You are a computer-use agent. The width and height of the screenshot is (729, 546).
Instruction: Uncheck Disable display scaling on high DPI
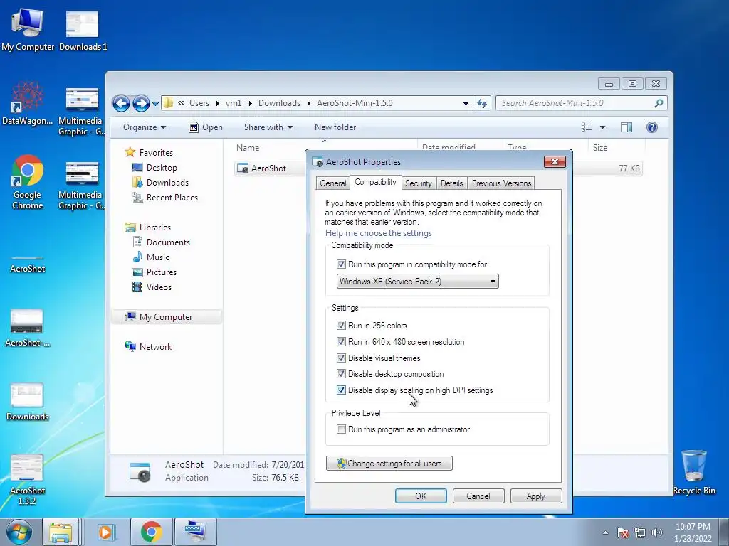click(341, 390)
